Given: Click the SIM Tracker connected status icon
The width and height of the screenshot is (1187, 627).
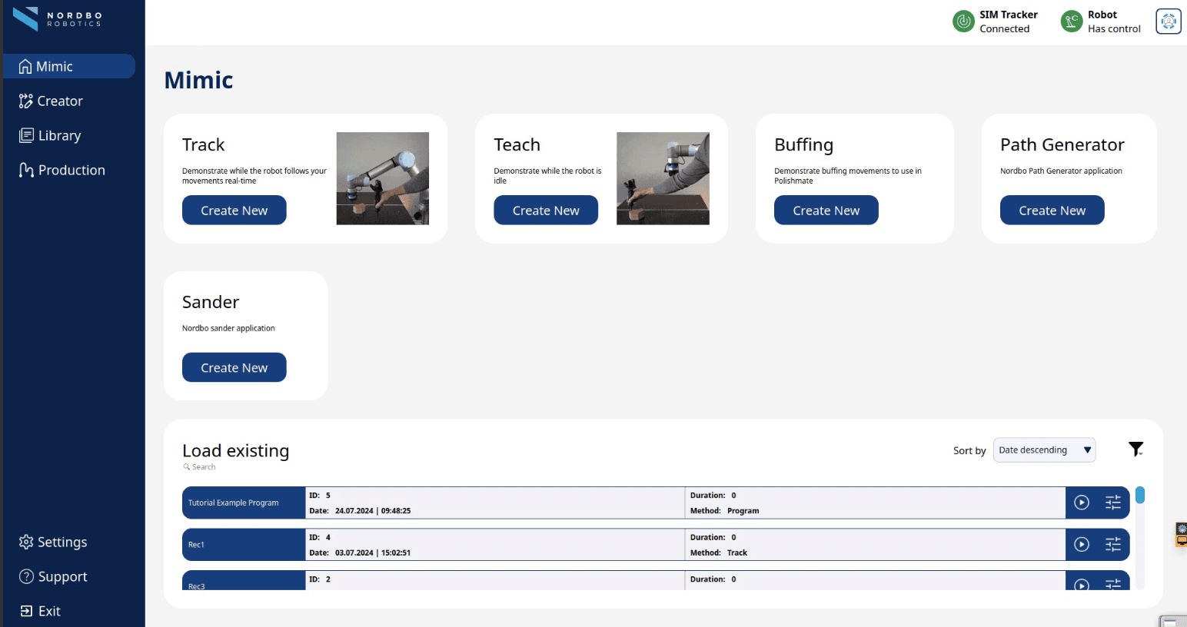Looking at the screenshot, I should (x=963, y=22).
